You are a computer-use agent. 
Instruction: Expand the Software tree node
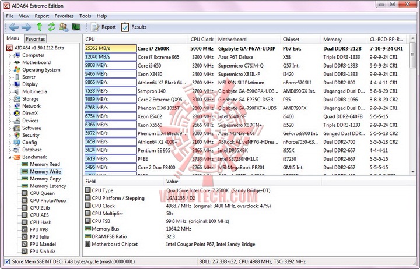coord(10,128)
